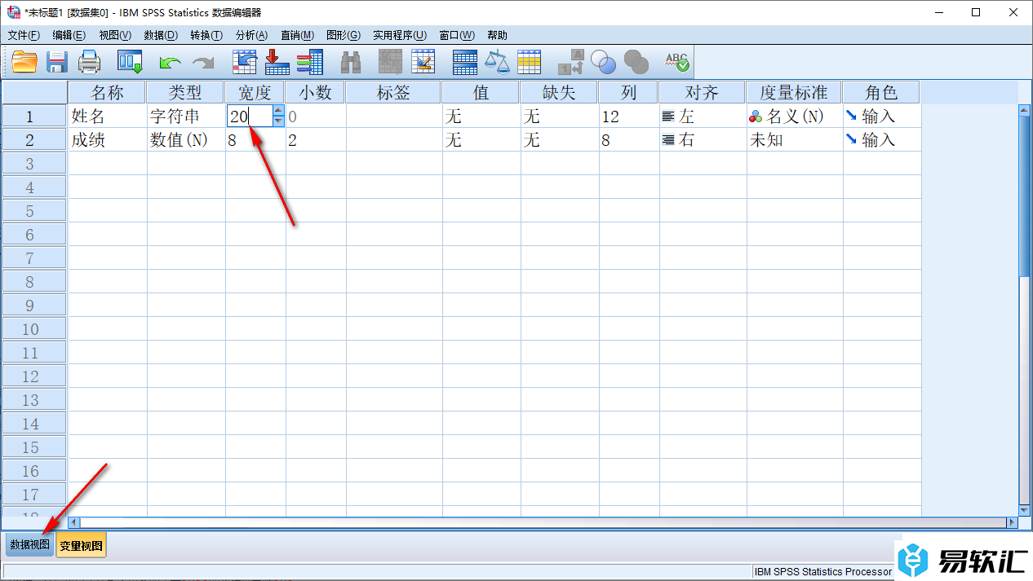
Task: Open the 数据(D) menu
Action: (x=161, y=35)
